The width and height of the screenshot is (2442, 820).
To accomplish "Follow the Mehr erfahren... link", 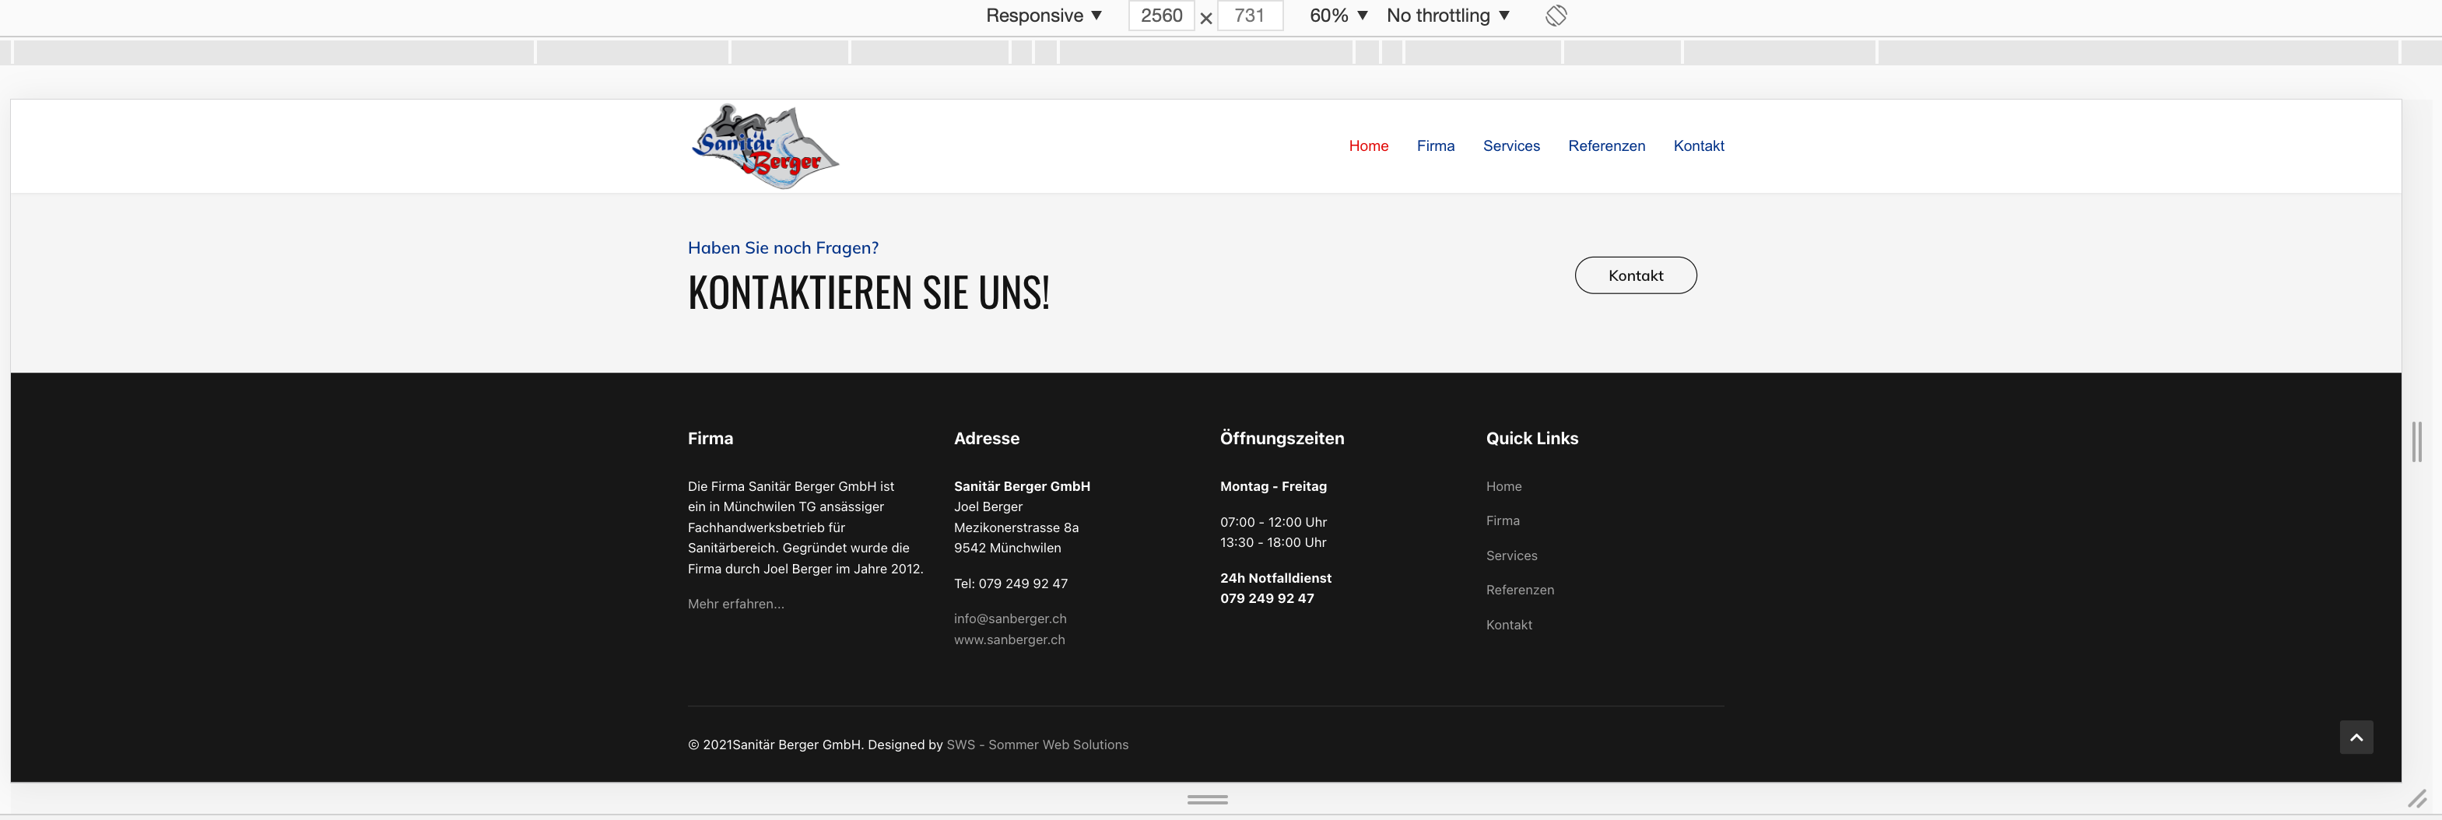I will [735, 604].
